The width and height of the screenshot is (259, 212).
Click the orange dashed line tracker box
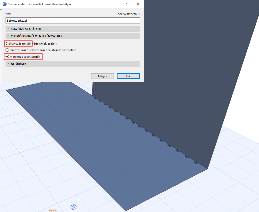[53, 210]
